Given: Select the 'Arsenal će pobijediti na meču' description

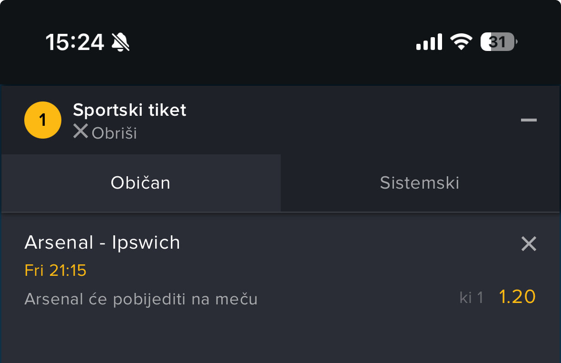Looking at the screenshot, I should click(141, 299).
